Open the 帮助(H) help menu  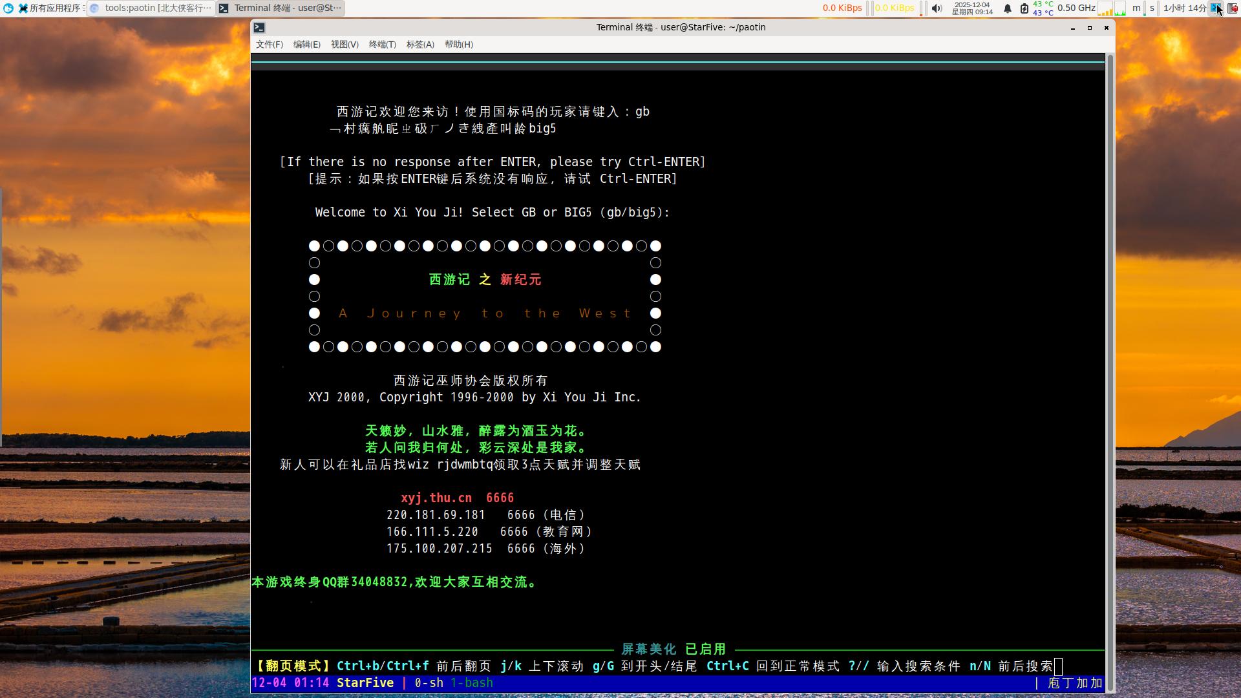click(x=458, y=45)
